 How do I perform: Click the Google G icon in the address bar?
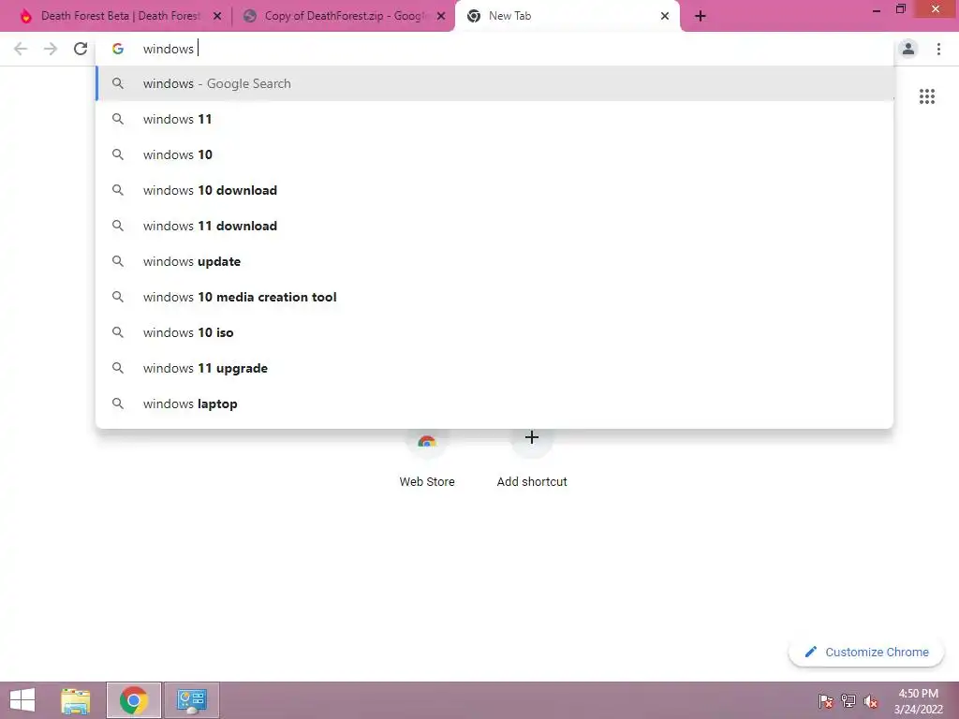(117, 49)
